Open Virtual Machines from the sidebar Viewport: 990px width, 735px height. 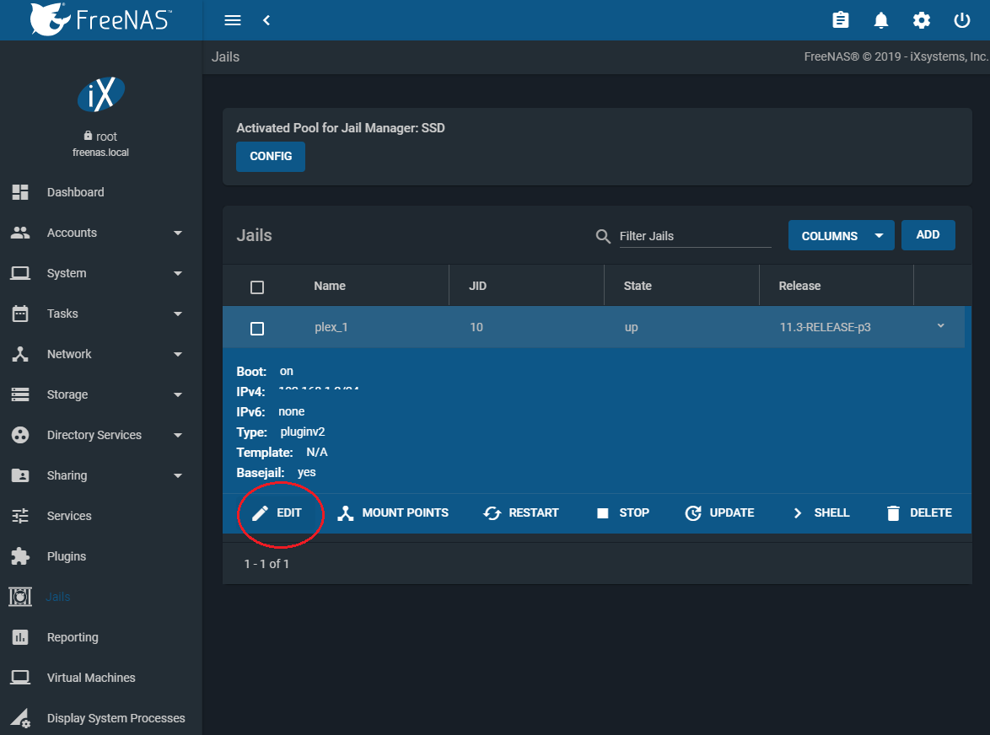click(91, 678)
